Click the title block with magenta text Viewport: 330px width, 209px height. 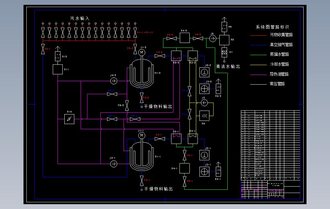coord(270,189)
